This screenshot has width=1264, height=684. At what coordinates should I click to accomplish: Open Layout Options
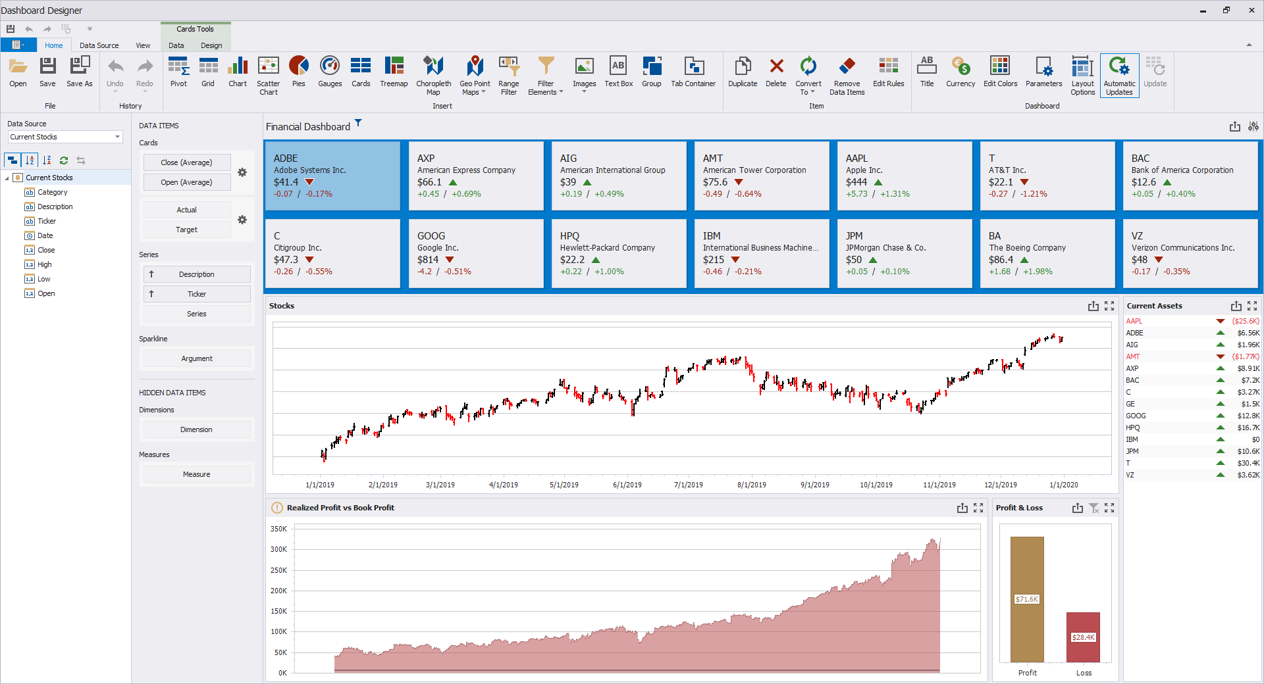(1082, 76)
